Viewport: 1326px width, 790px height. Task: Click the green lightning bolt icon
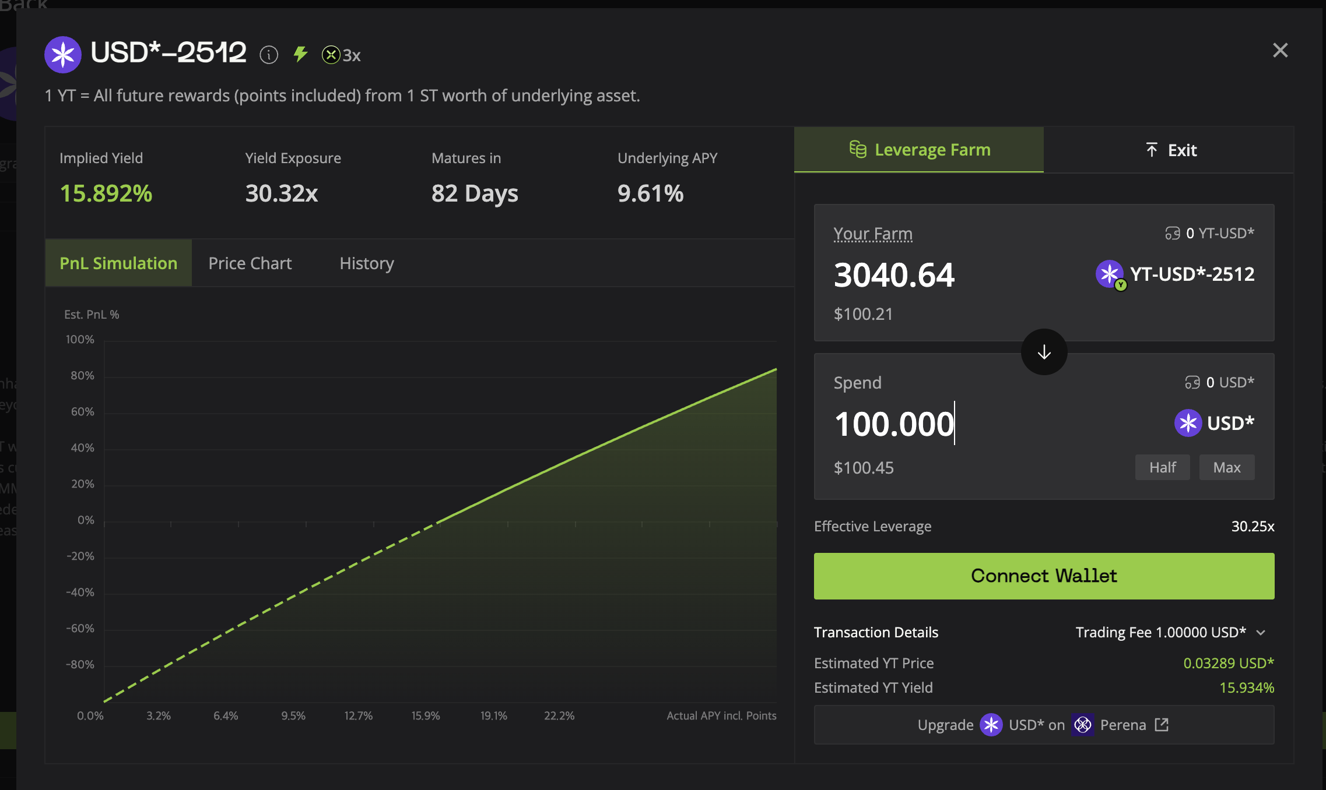[x=300, y=54]
